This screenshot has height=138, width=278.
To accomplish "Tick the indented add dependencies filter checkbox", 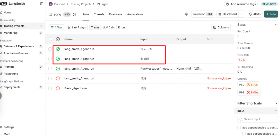I will point(244,134).
